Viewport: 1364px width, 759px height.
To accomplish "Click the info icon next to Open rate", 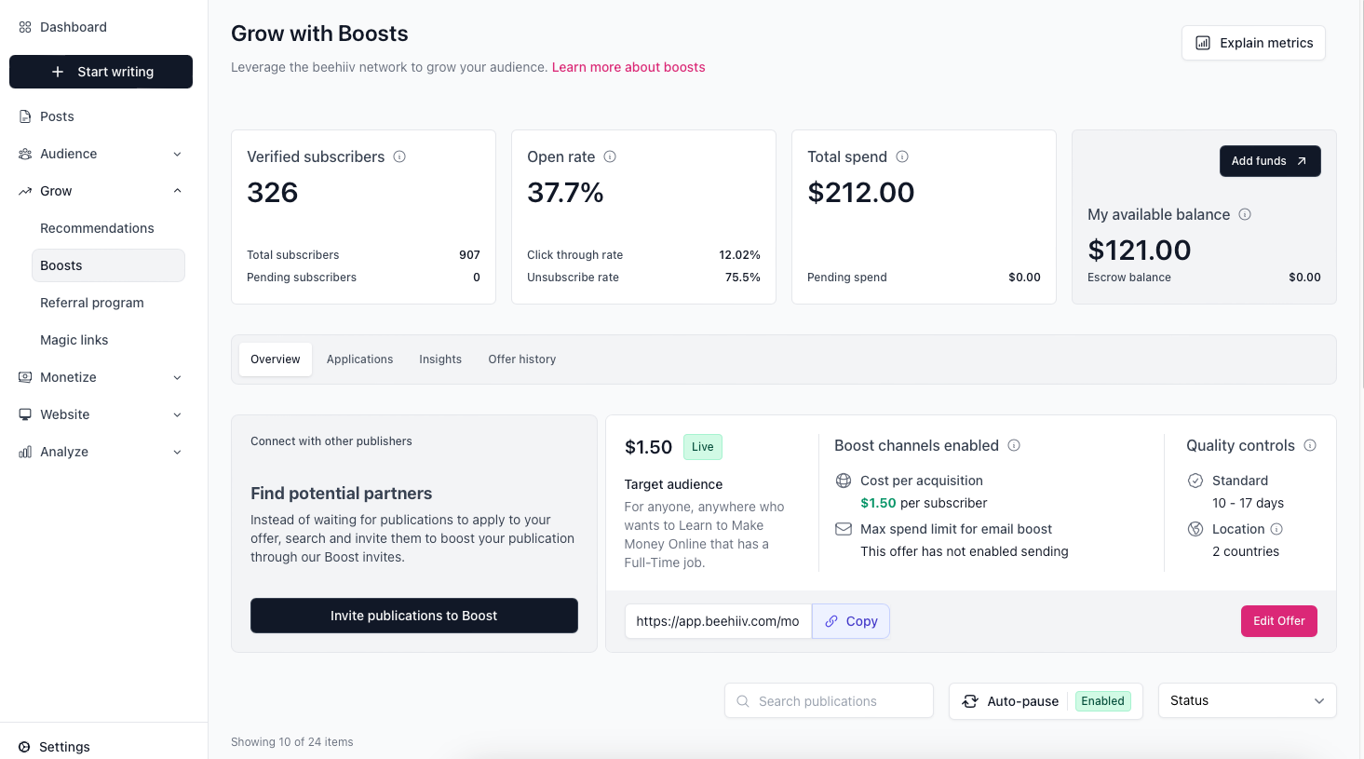I will (x=610, y=156).
